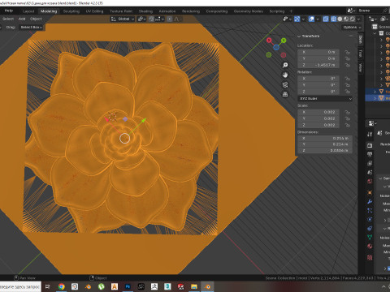Click the Location Z value field
390x292 pixels.
(318, 65)
